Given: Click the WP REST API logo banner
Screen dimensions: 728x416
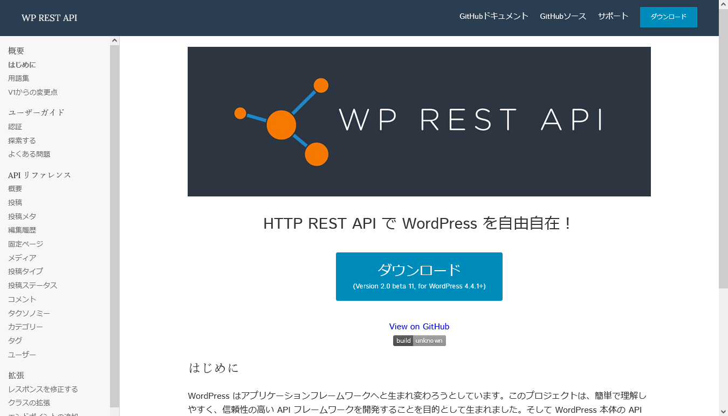Looking at the screenshot, I should pyautogui.click(x=419, y=122).
